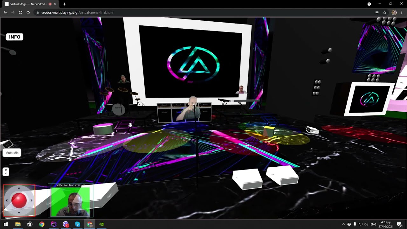The width and height of the screenshot is (407, 229).
Task: Open first Chrome taskbar icon
Action: click(x=42, y=224)
